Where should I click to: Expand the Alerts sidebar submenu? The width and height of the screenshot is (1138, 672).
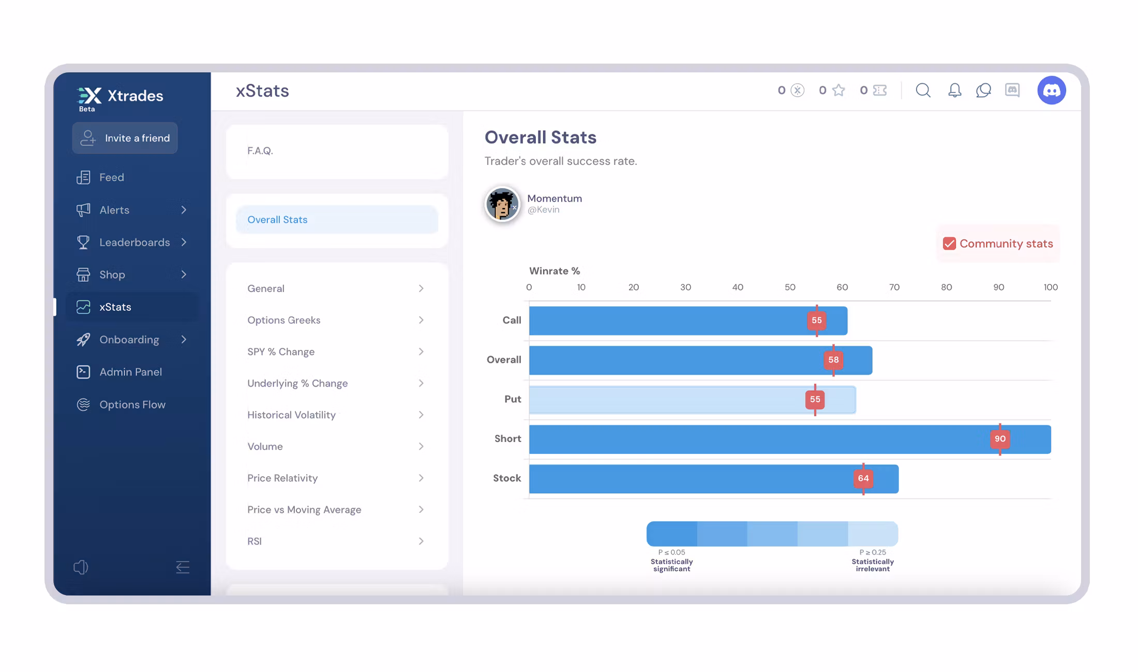(x=184, y=210)
